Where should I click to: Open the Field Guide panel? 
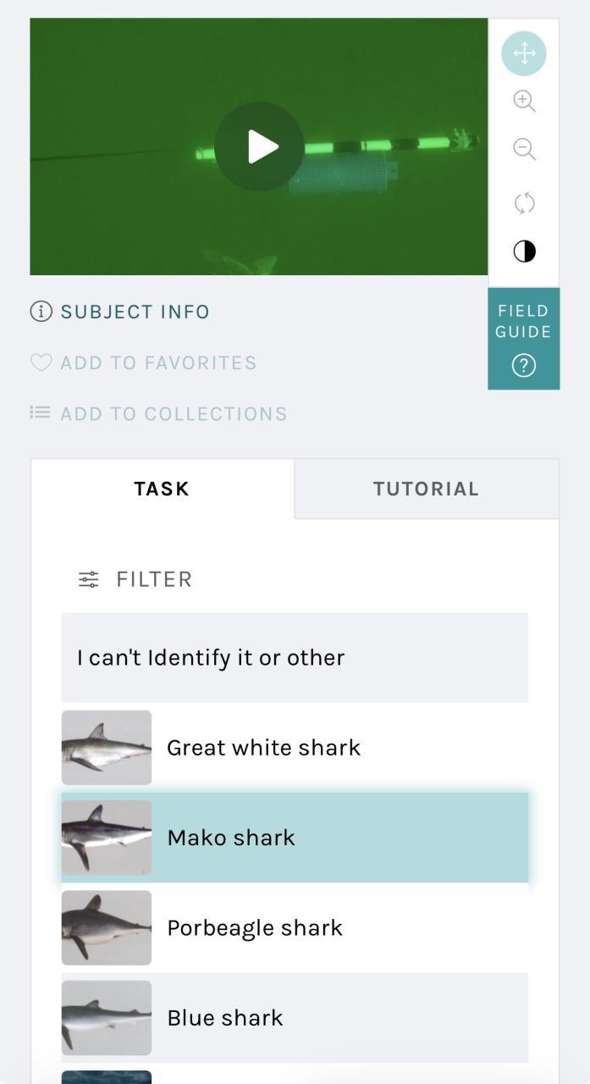[x=523, y=338]
